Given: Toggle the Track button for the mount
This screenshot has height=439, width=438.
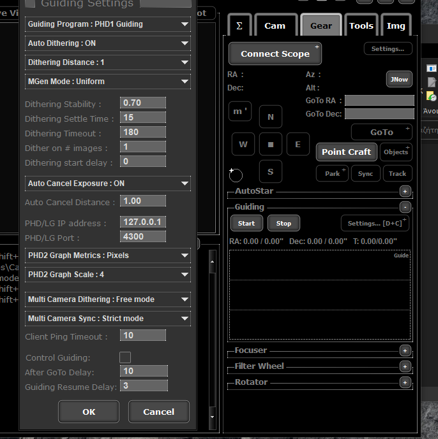Looking at the screenshot, I should tap(397, 173).
